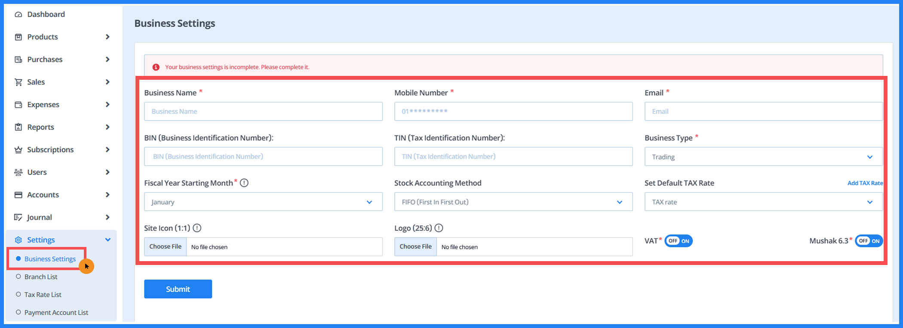Click the Add TAX Rate link
The image size is (903, 328).
[x=865, y=183]
